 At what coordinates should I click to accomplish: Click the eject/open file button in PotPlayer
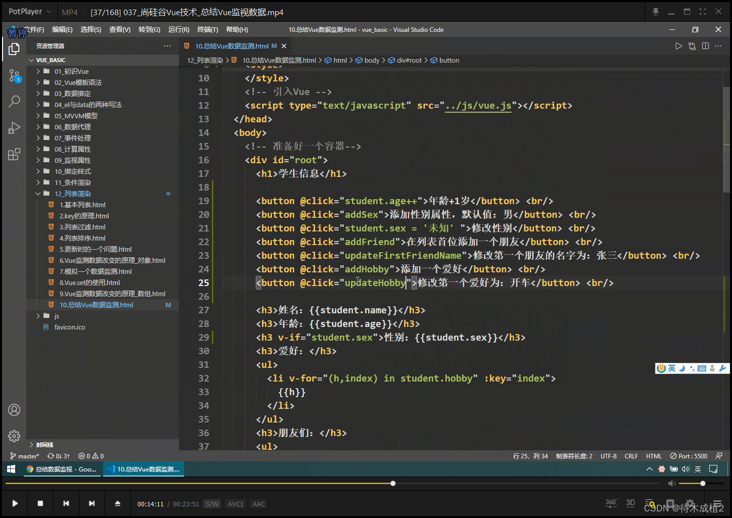click(117, 503)
